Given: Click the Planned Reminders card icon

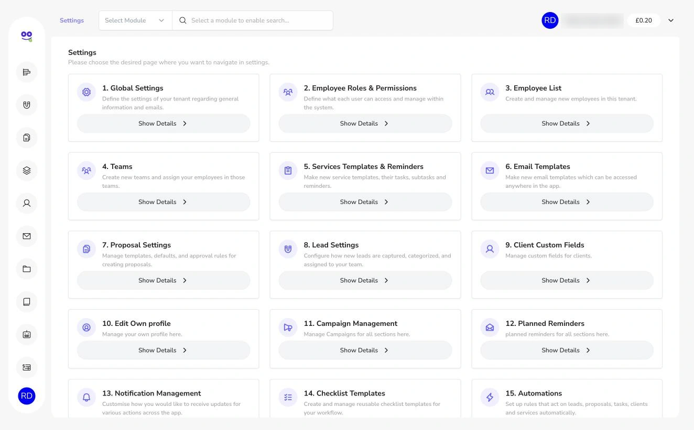Looking at the screenshot, I should click(490, 327).
